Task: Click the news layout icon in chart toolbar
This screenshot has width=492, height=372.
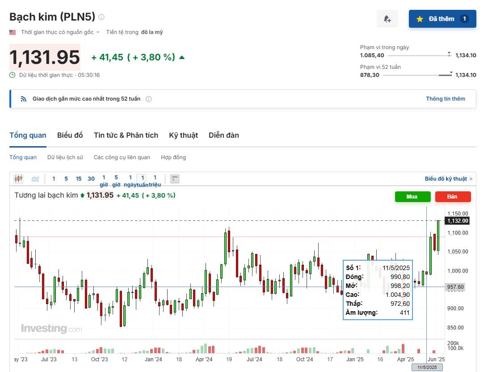Action: [175, 179]
